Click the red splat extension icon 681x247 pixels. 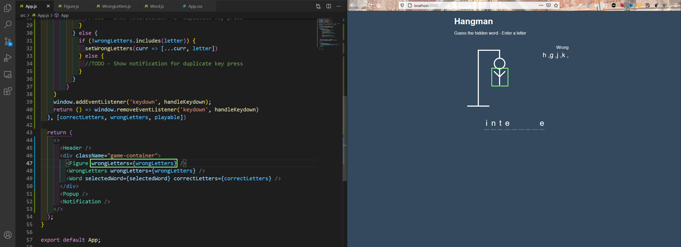[x=622, y=5]
